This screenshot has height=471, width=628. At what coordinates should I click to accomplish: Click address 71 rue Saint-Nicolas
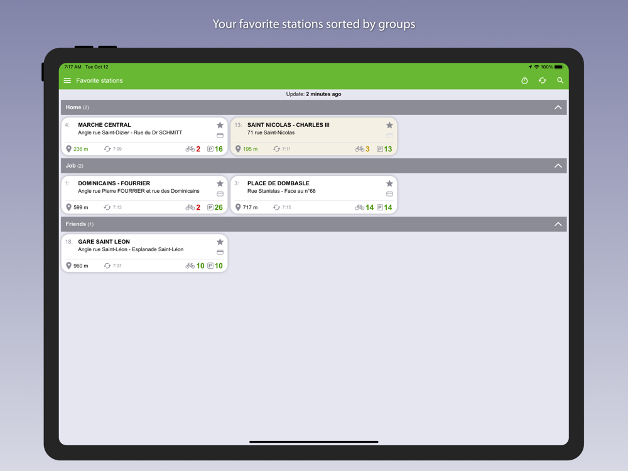[x=271, y=133]
